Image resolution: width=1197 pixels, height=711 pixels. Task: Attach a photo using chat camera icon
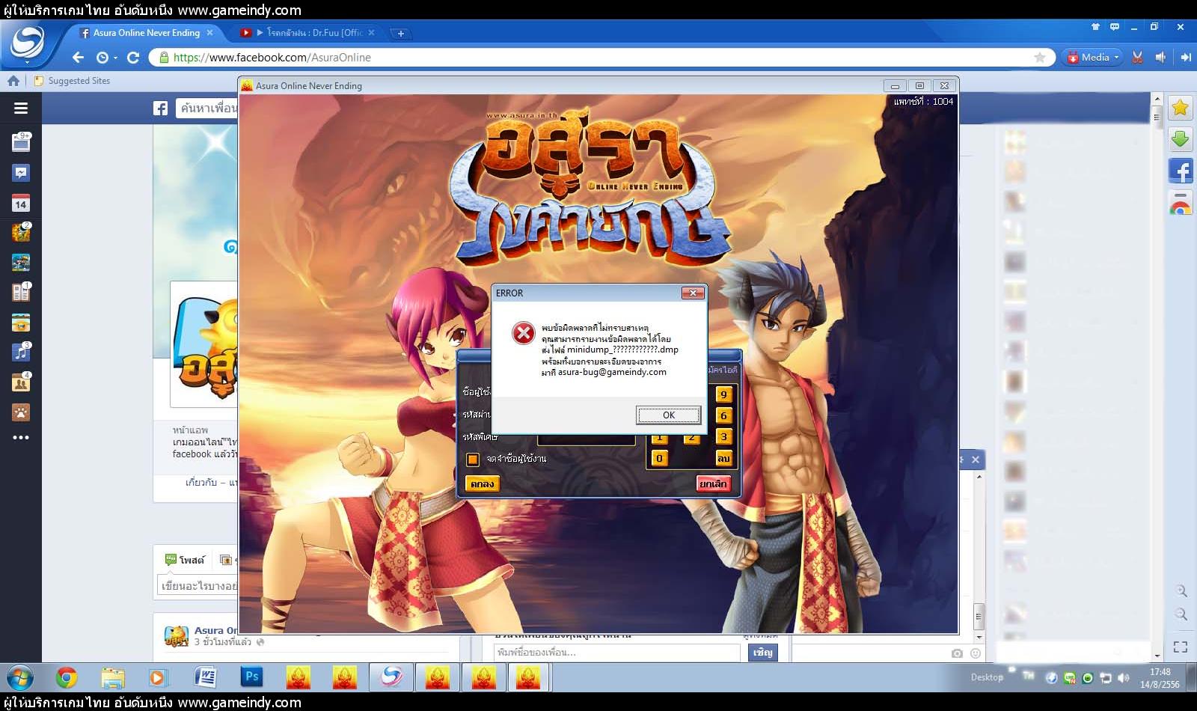click(x=957, y=653)
